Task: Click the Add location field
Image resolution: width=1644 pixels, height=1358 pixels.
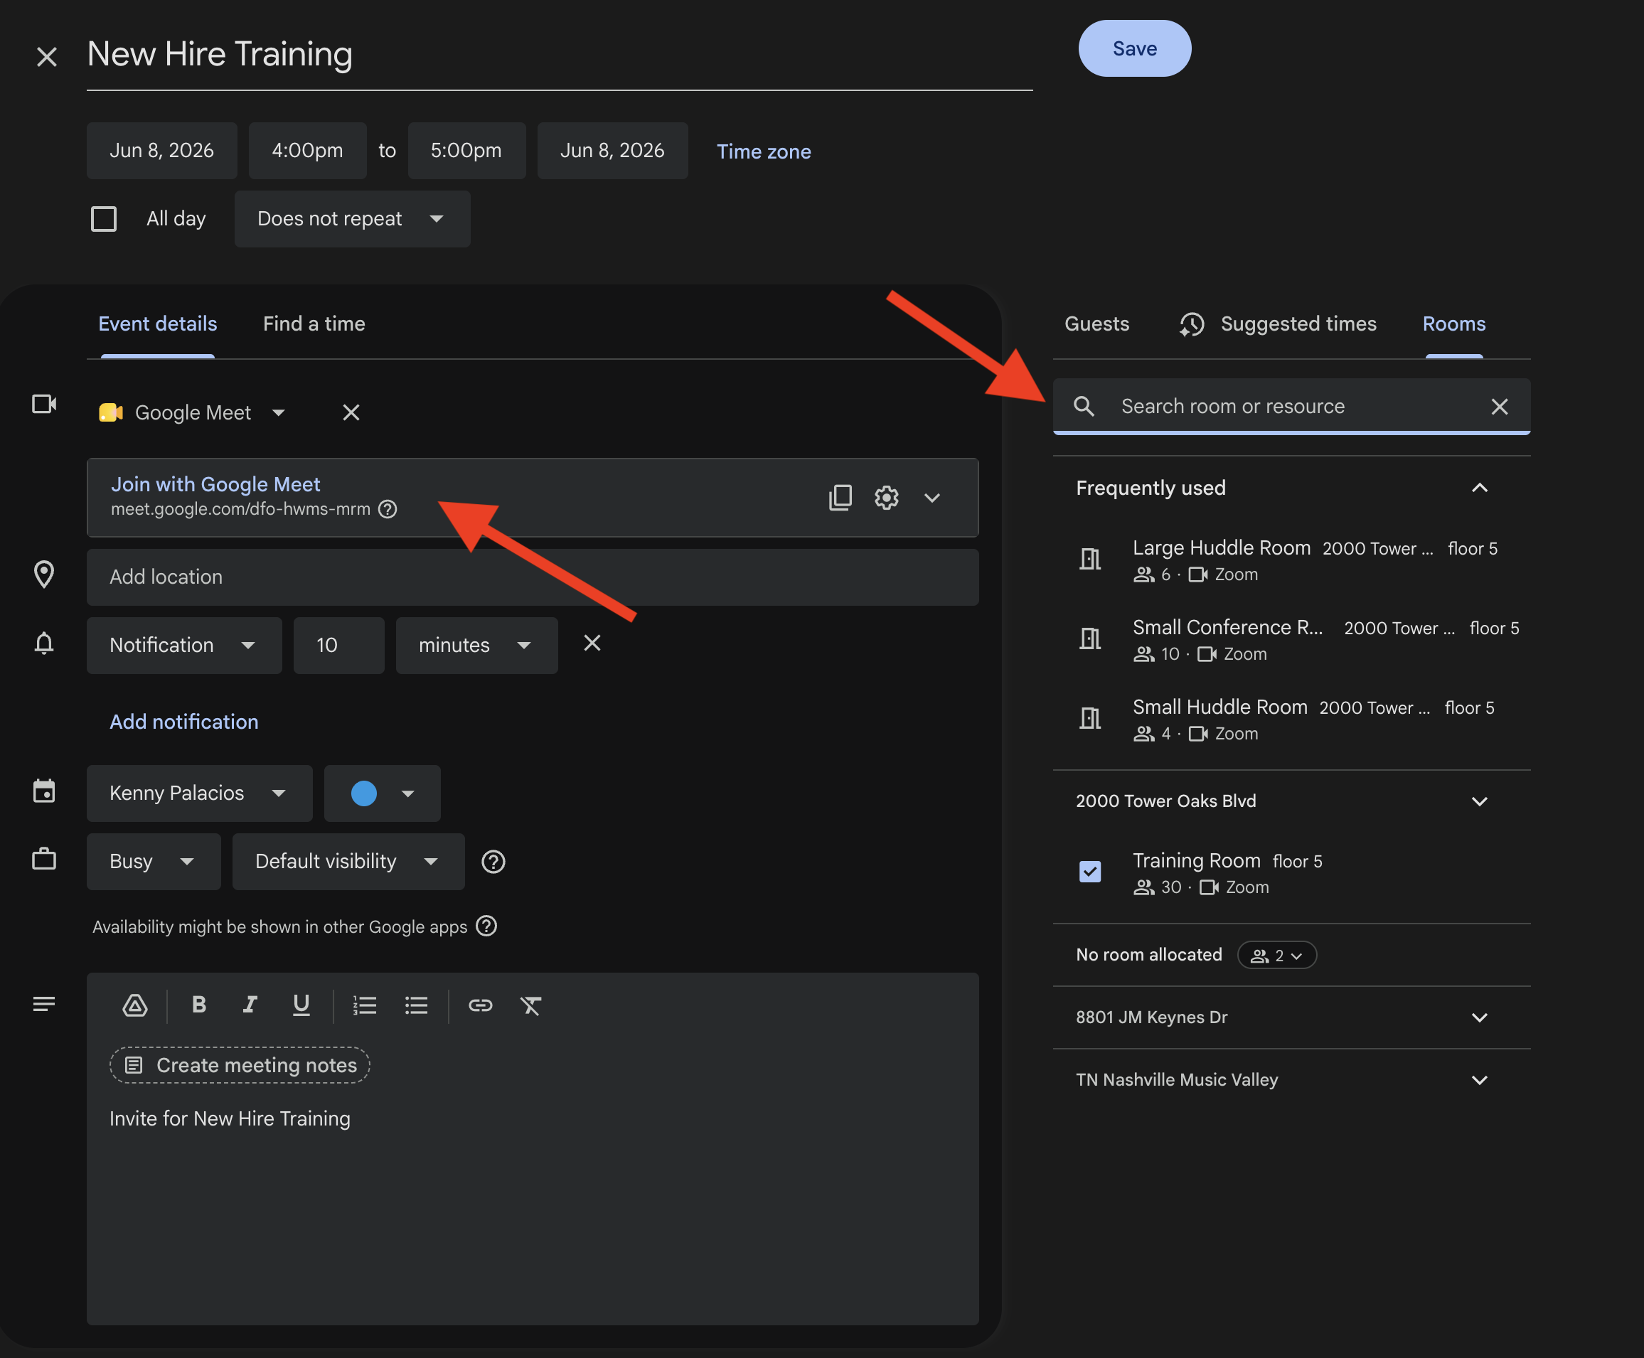Action: click(x=533, y=577)
